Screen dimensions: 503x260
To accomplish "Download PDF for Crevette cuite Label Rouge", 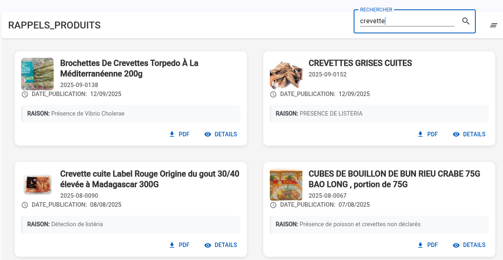I will point(179,245).
